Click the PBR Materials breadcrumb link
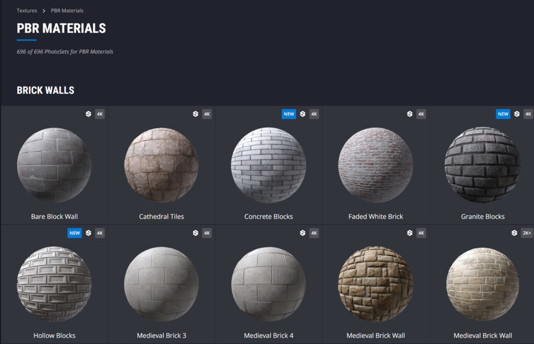The width and height of the screenshot is (534, 344). coord(67,10)
